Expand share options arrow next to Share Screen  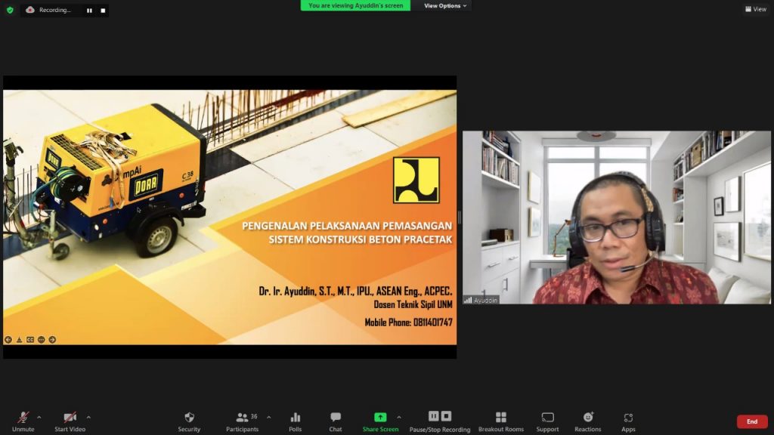coord(399,417)
